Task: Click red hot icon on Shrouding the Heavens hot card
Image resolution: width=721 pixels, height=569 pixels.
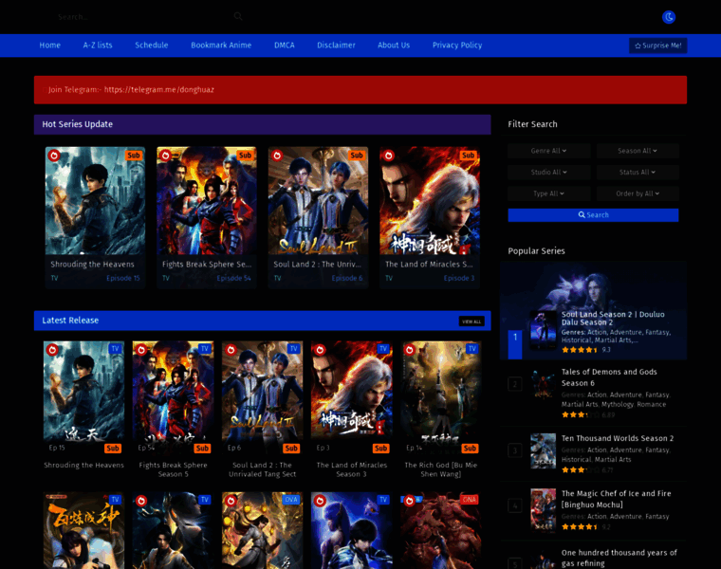Action: pos(54,156)
